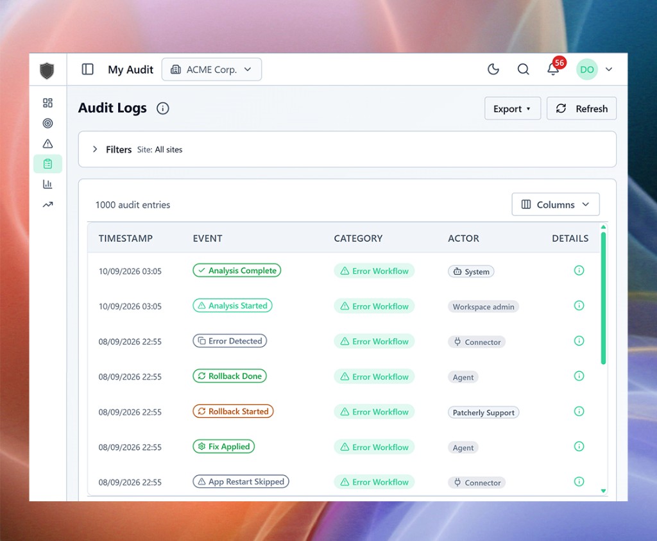Click the Error Detected event badge

coord(230,341)
